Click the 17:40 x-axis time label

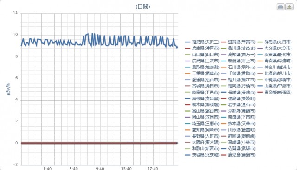153,168
